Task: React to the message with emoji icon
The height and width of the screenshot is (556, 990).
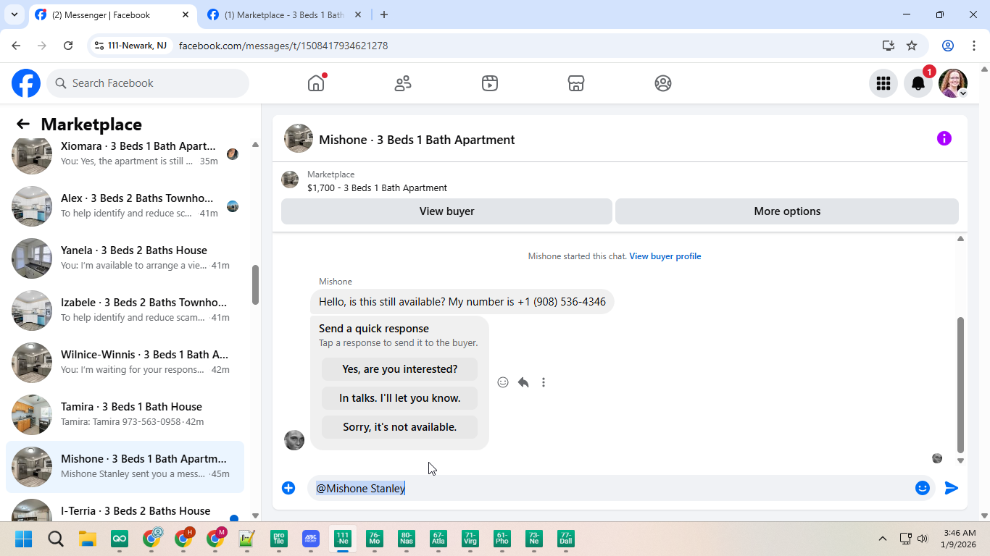Action: click(503, 382)
